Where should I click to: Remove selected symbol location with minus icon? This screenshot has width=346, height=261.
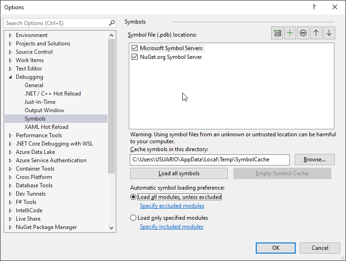point(303,33)
